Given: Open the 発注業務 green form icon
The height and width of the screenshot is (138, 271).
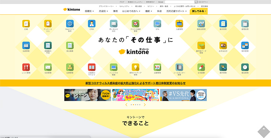Looking at the screenshot, I should coord(70,46).
